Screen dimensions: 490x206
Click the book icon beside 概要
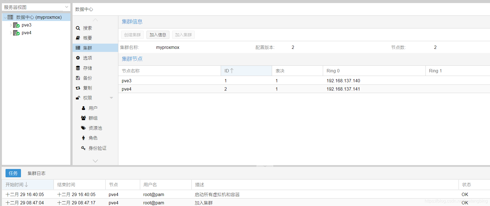pyautogui.click(x=78, y=38)
